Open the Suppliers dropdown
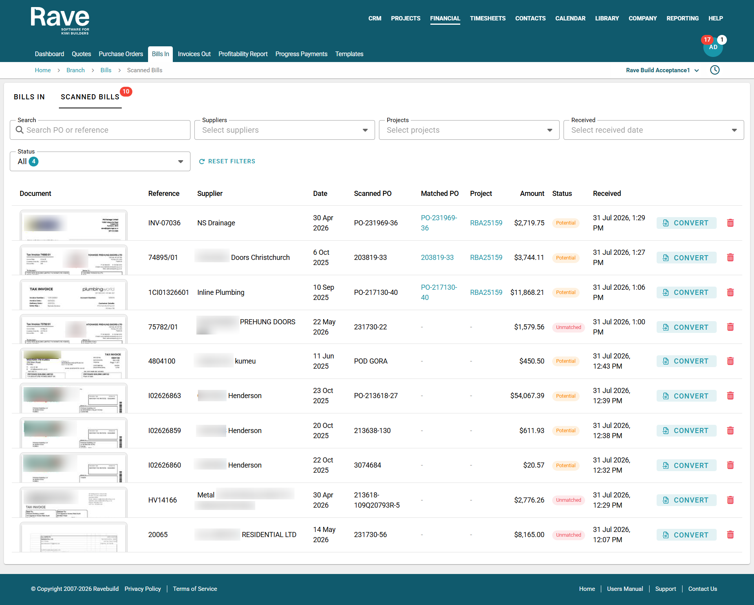Viewport: 754px width, 605px height. pos(284,130)
